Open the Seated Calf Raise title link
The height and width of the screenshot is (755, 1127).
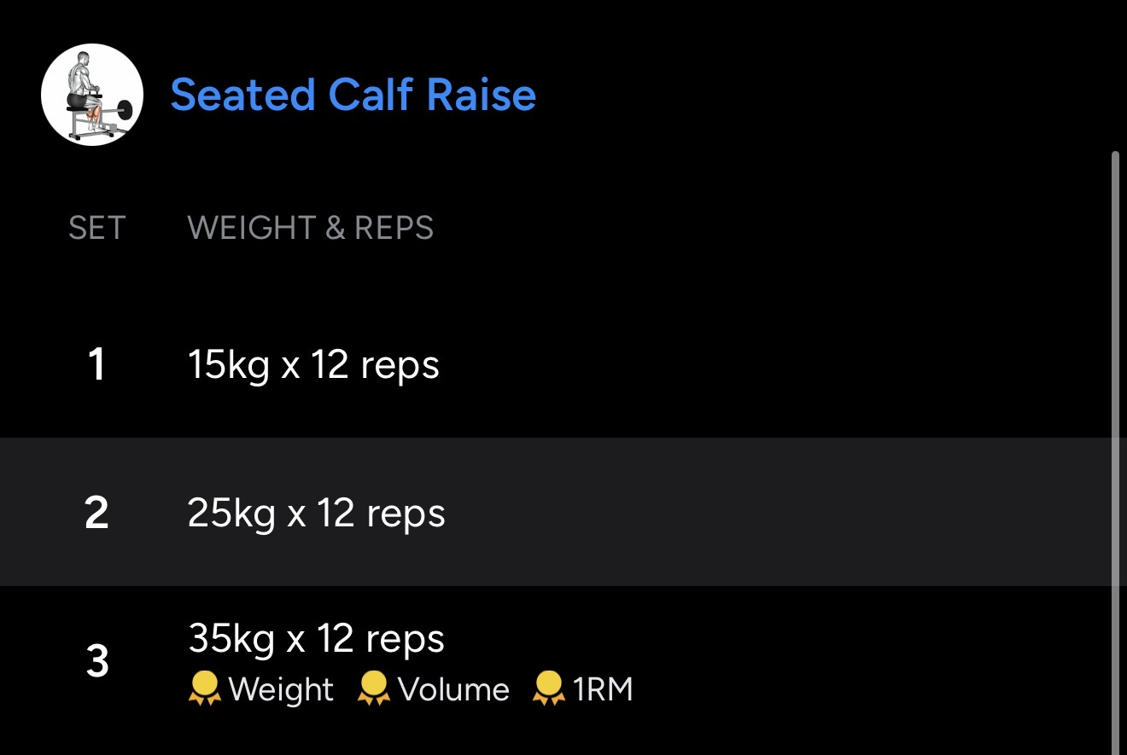click(x=353, y=95)
